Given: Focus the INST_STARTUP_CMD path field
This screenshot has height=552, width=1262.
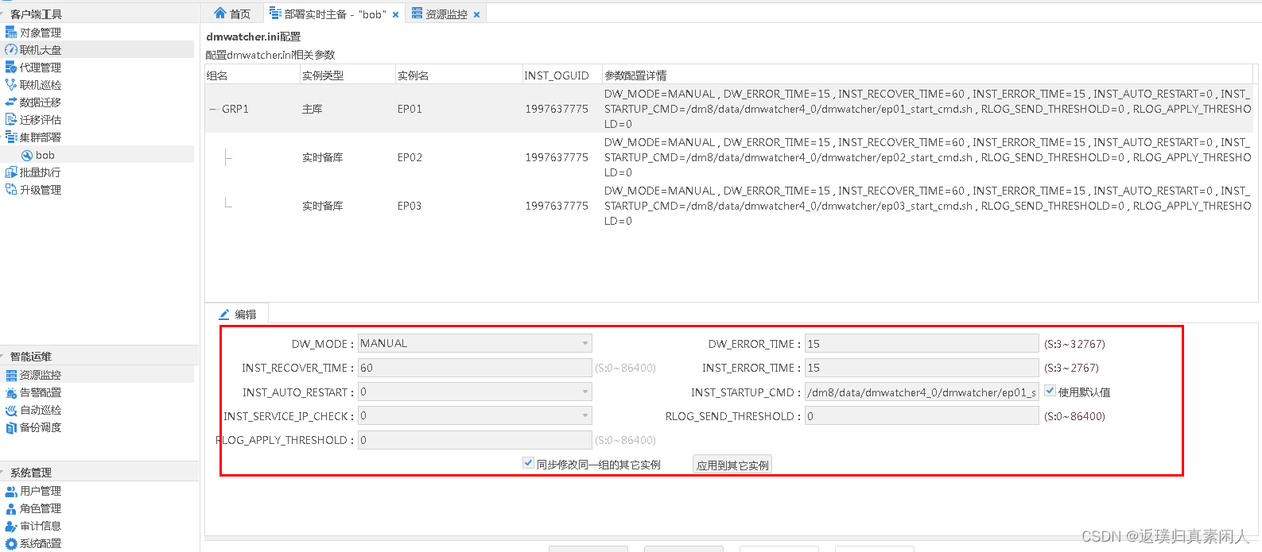Looking at the screenshot, I should [x=922, y=392].
